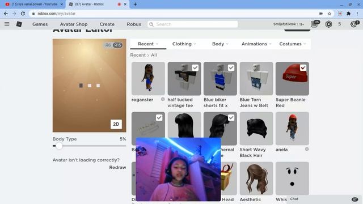Click 'half tucked vintage tee' item name
Viewport: 363px width, 204px height.
(x=180, y=103)
